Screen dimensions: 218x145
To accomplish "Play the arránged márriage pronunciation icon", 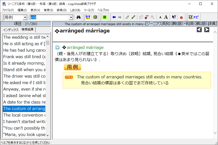I will tap(57, 47).
